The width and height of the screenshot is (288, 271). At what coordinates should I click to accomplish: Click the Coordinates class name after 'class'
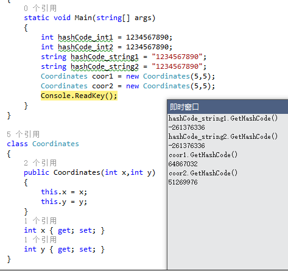[55, 144]
